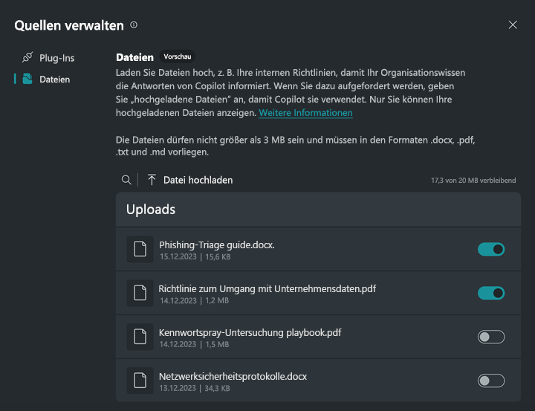Select the Dateien section in sidebar

[54, 79]
